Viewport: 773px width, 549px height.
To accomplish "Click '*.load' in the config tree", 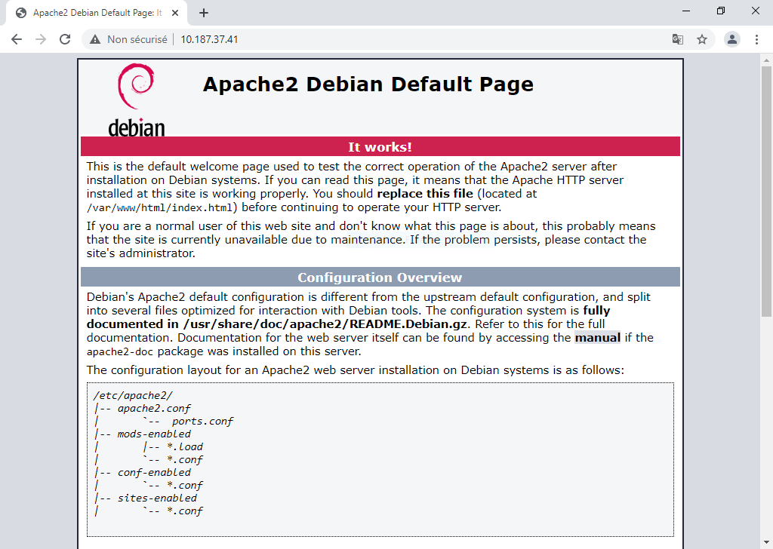I will (184, 446).
